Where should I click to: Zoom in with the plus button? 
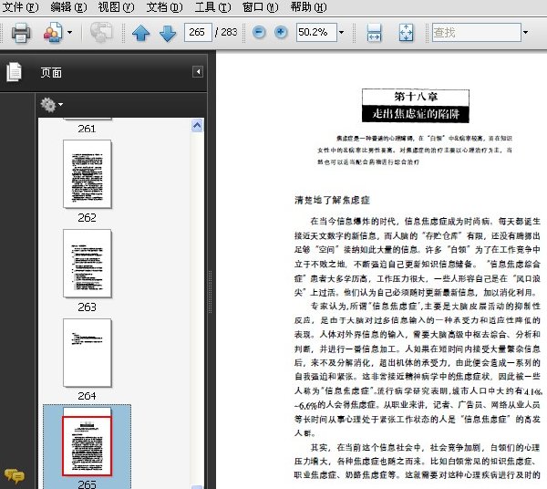281,33
